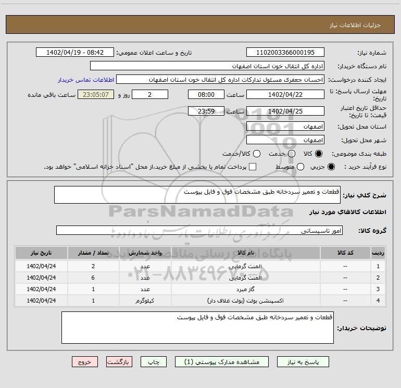Tick the اسناد خزانه اسلامی payment checkbox
This screenshot has width=401, height=388.
tap(253, 167)
